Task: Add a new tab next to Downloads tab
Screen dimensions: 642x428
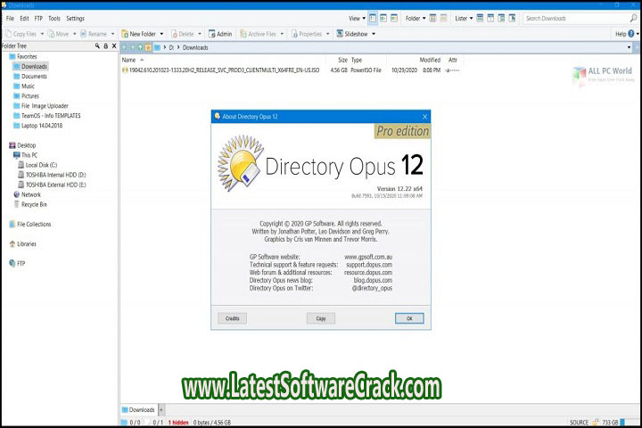Action: [x=161, y=410]
